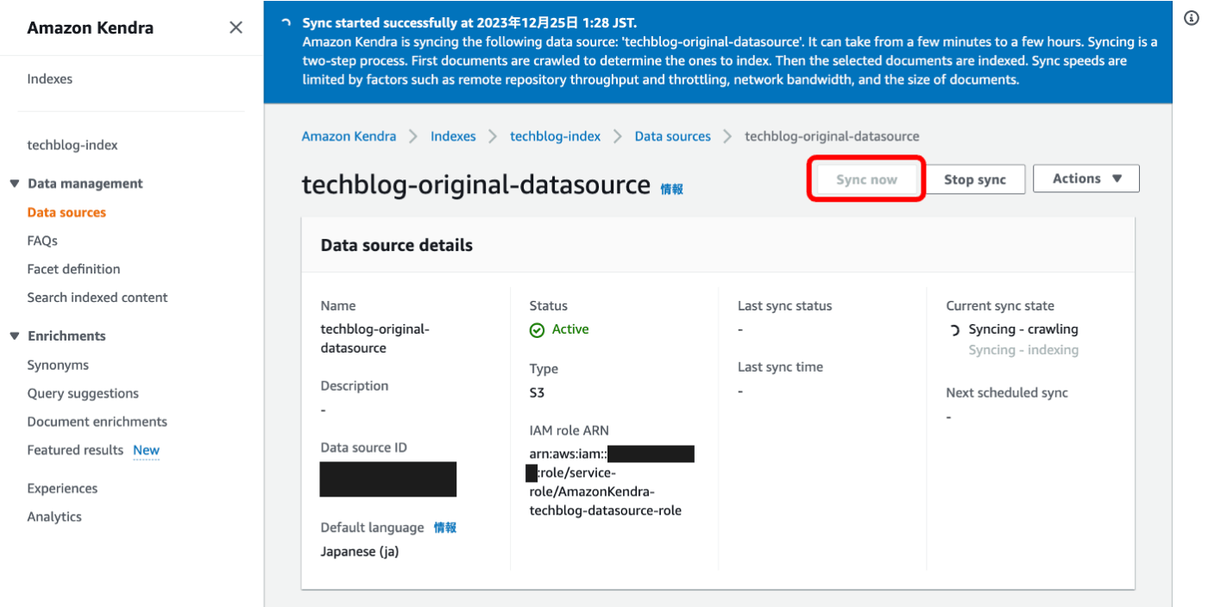
Task: Click the Next scheduled sync label
Action: (1007, 393)
